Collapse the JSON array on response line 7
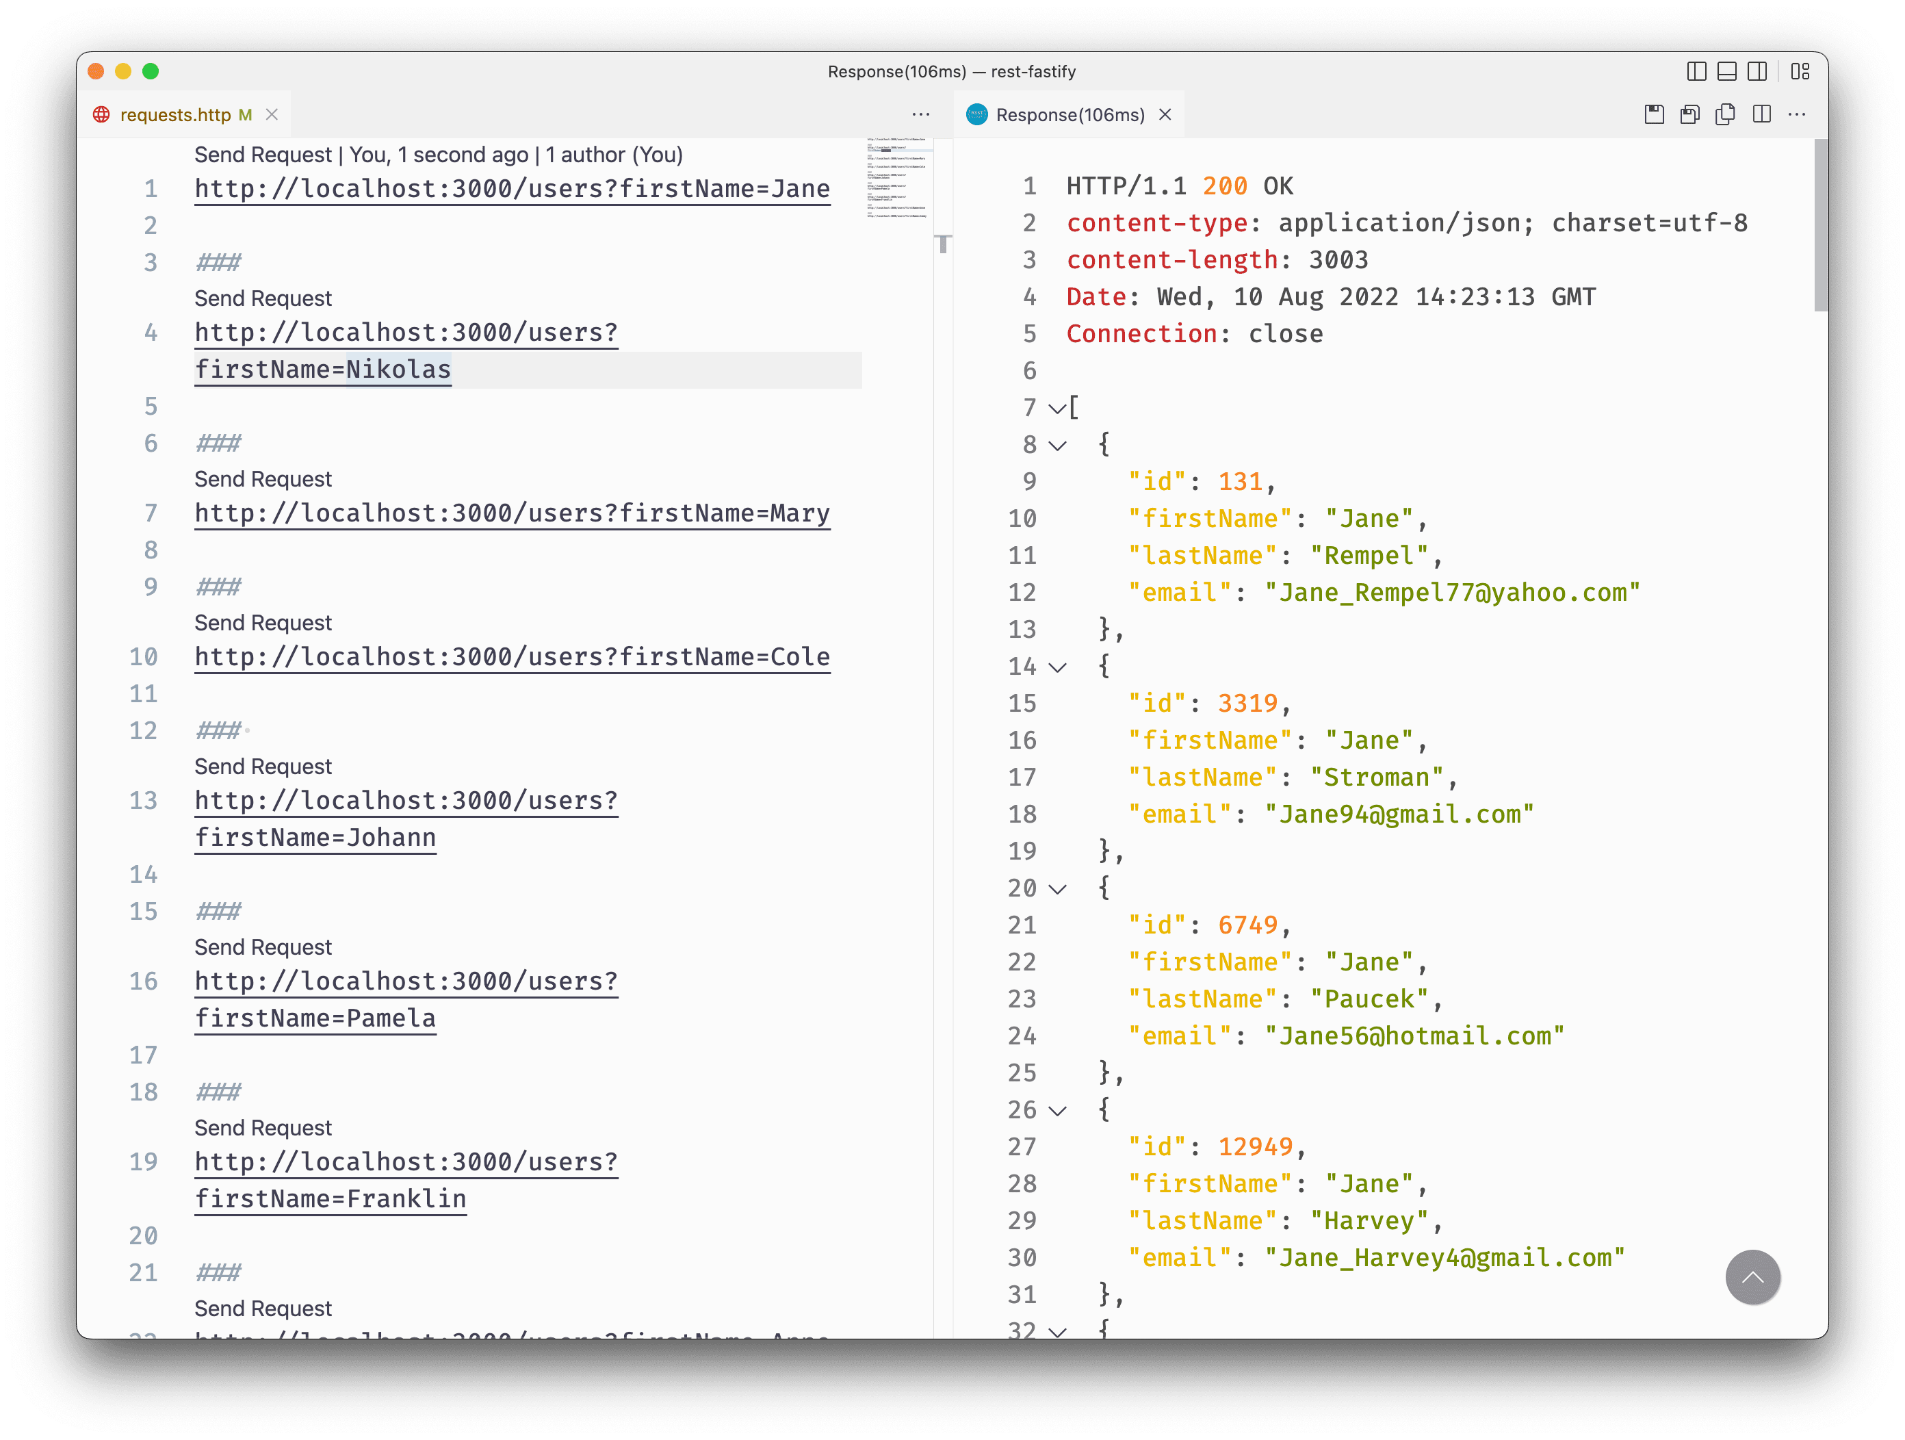The height and width of the screenshot is (1440, 1905). [x=1057, y=408]
